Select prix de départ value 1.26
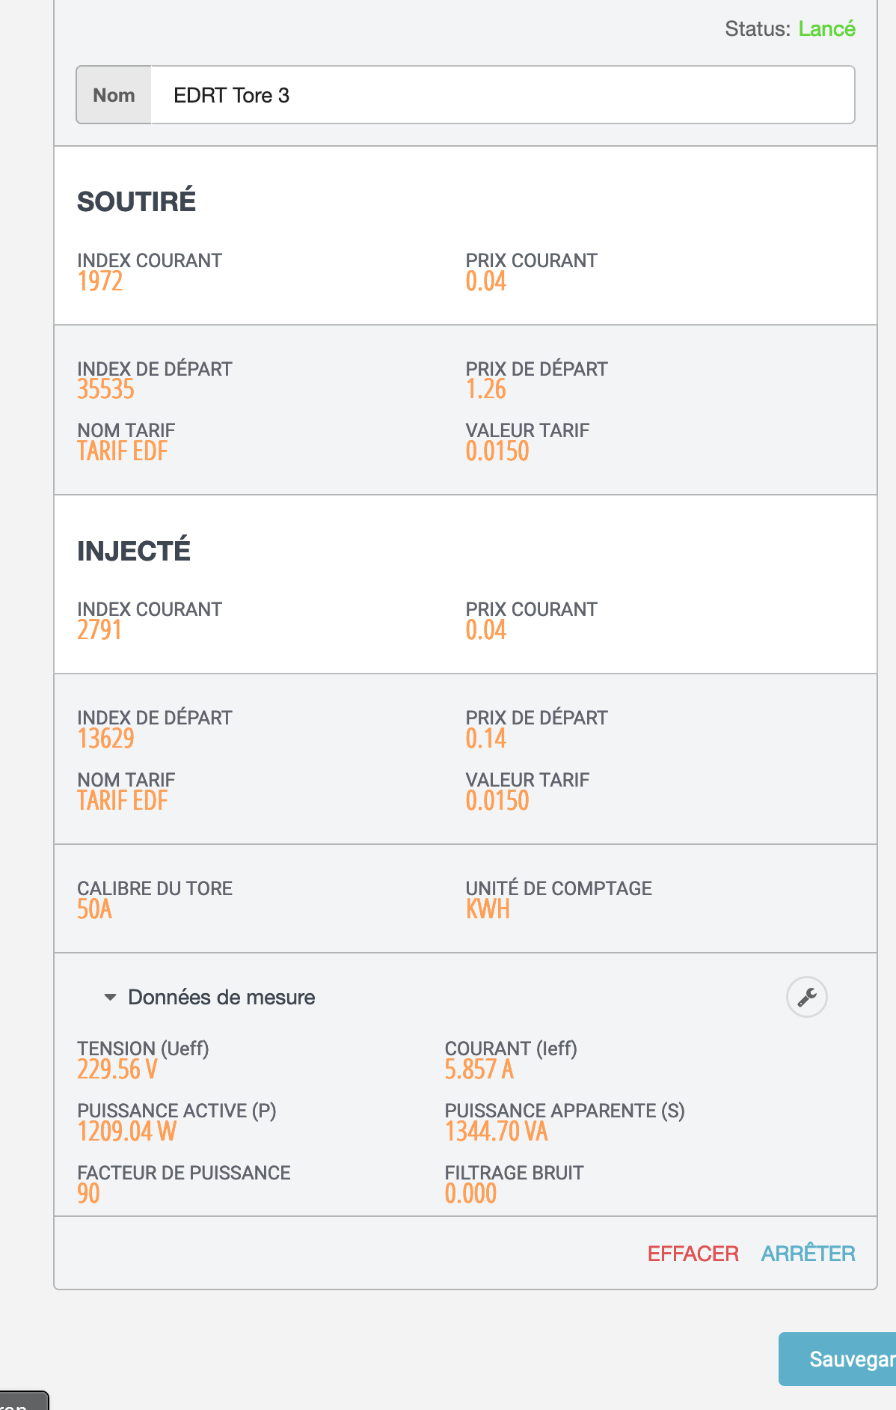The width and height of the screenshot is (896, 1410). click(486, 389)
